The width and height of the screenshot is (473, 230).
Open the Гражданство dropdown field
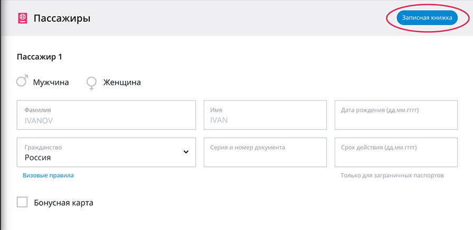click(x=106, y=152)
